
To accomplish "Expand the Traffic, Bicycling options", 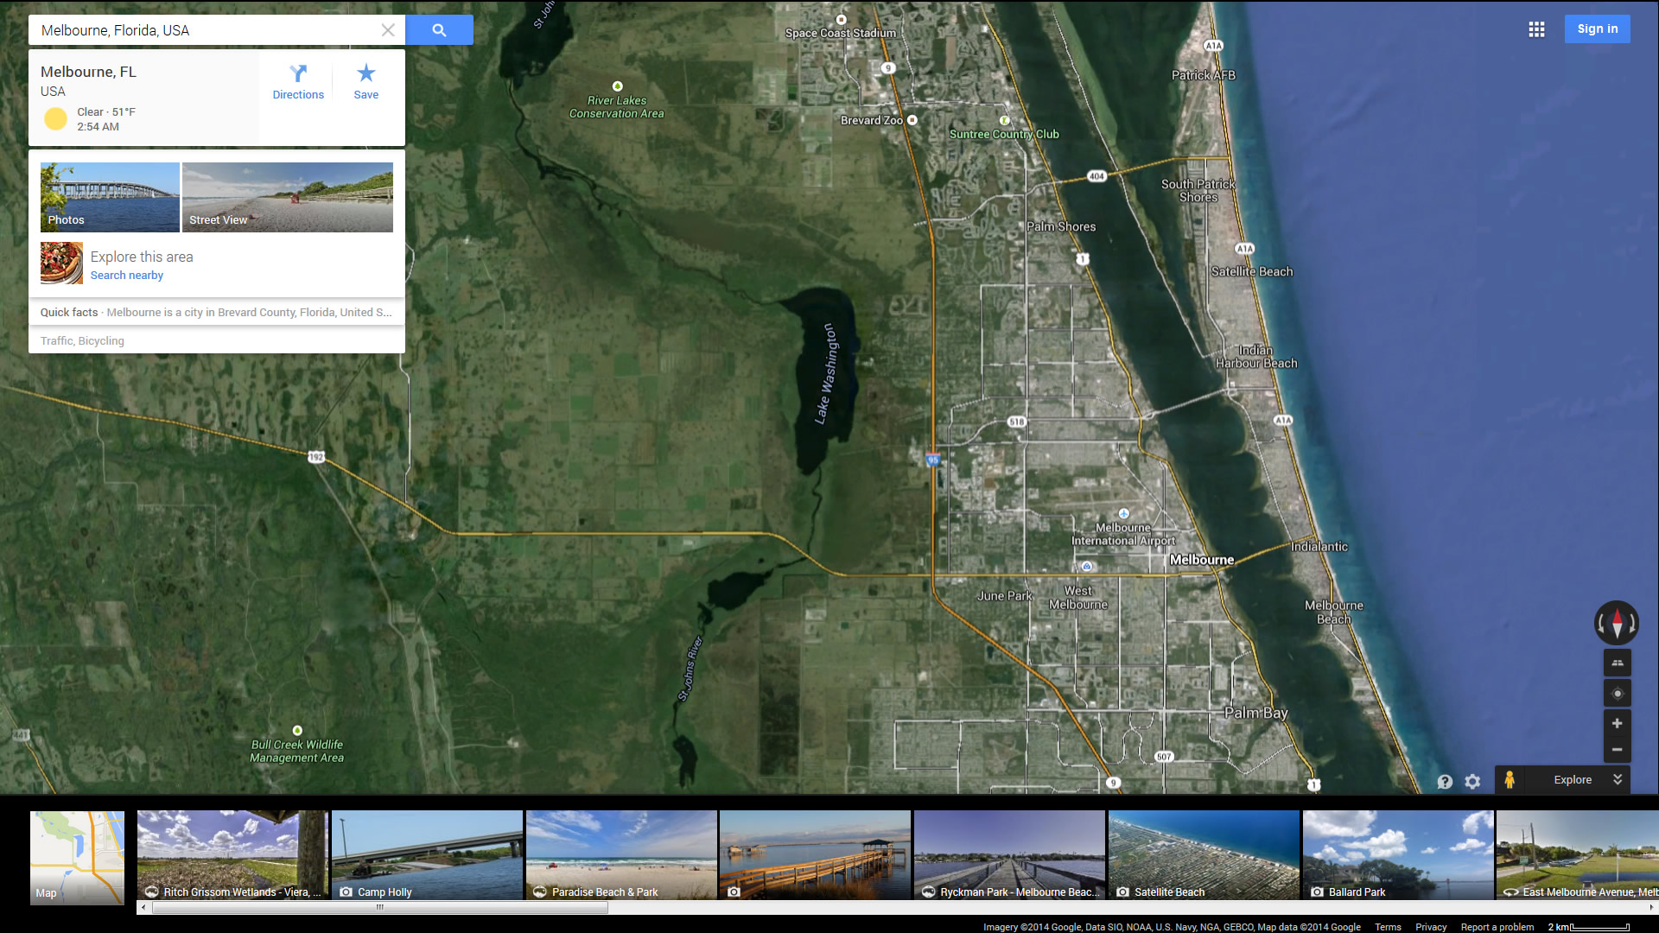I will coord(82,341).
